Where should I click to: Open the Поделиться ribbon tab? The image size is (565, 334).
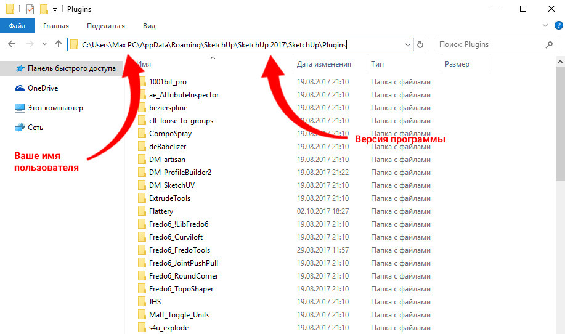coord(106,26)
